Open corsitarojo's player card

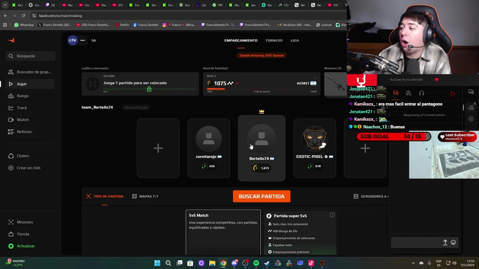[x=209, y=148]
